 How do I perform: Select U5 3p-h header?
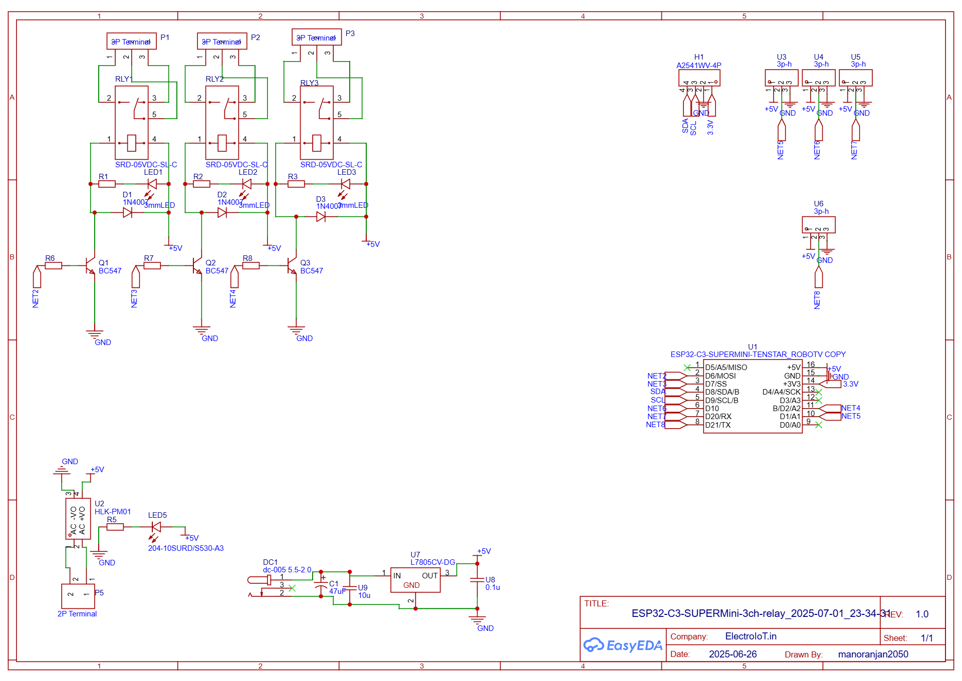[856, 78]
